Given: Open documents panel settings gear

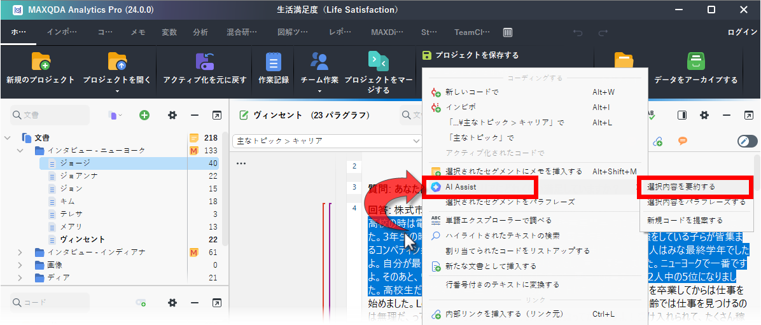Looking at the screenshot, I should (x=172, y=115).
